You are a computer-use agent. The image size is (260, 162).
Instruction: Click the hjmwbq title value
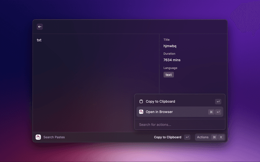[x=170, y=46]
